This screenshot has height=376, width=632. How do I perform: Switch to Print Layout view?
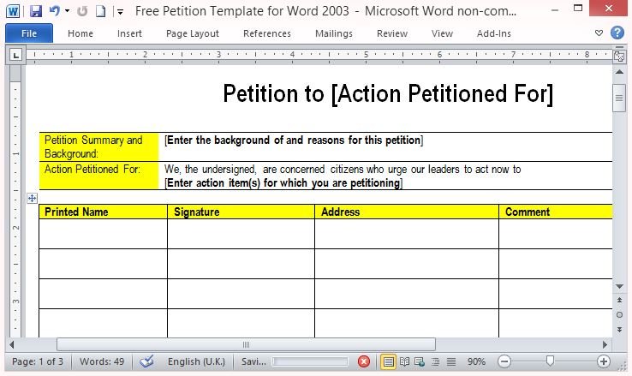pos(388,361)
